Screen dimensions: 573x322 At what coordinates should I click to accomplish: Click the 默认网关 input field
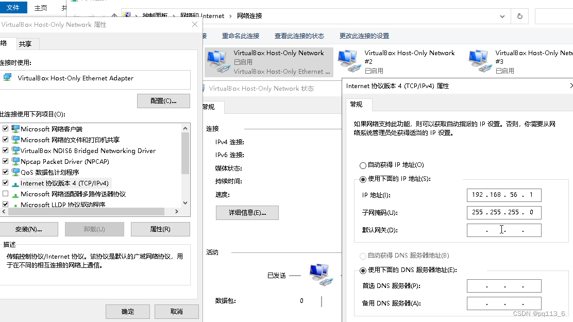(504, 230)
